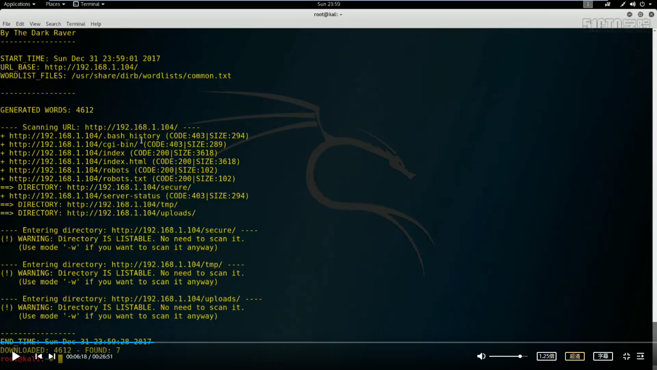Click the index.html URL line
This screenshot has width=657, height=370.
click(120, 162)
